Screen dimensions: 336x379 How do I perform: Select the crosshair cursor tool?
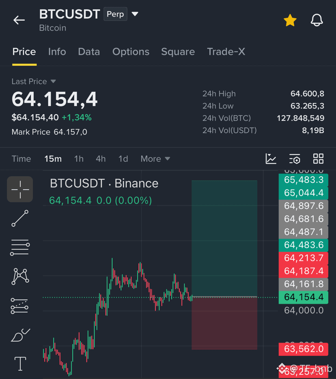click(x=20, y=189)
